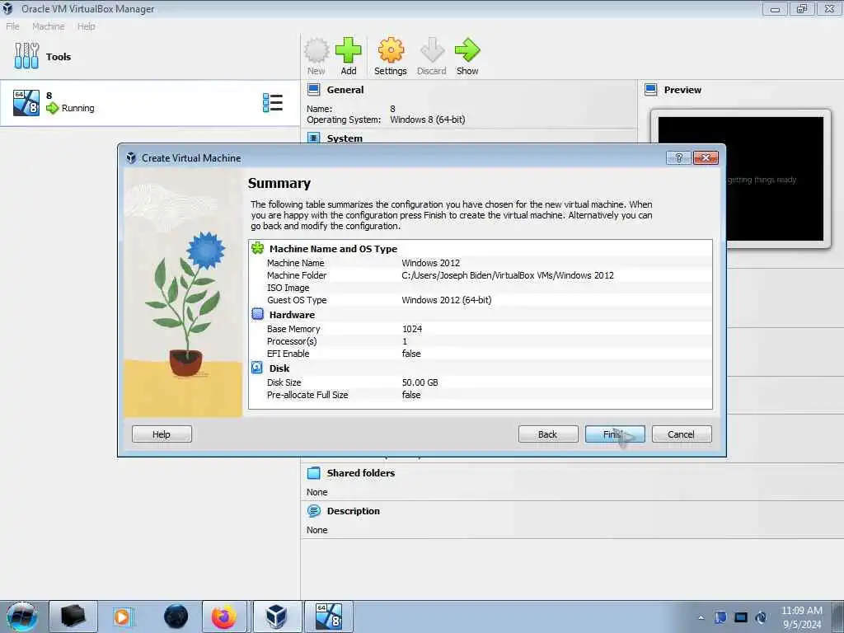Screen dimensions: 844x633
Task: Click the VM preview thumbnail
Action: click(x=741, y=179)
